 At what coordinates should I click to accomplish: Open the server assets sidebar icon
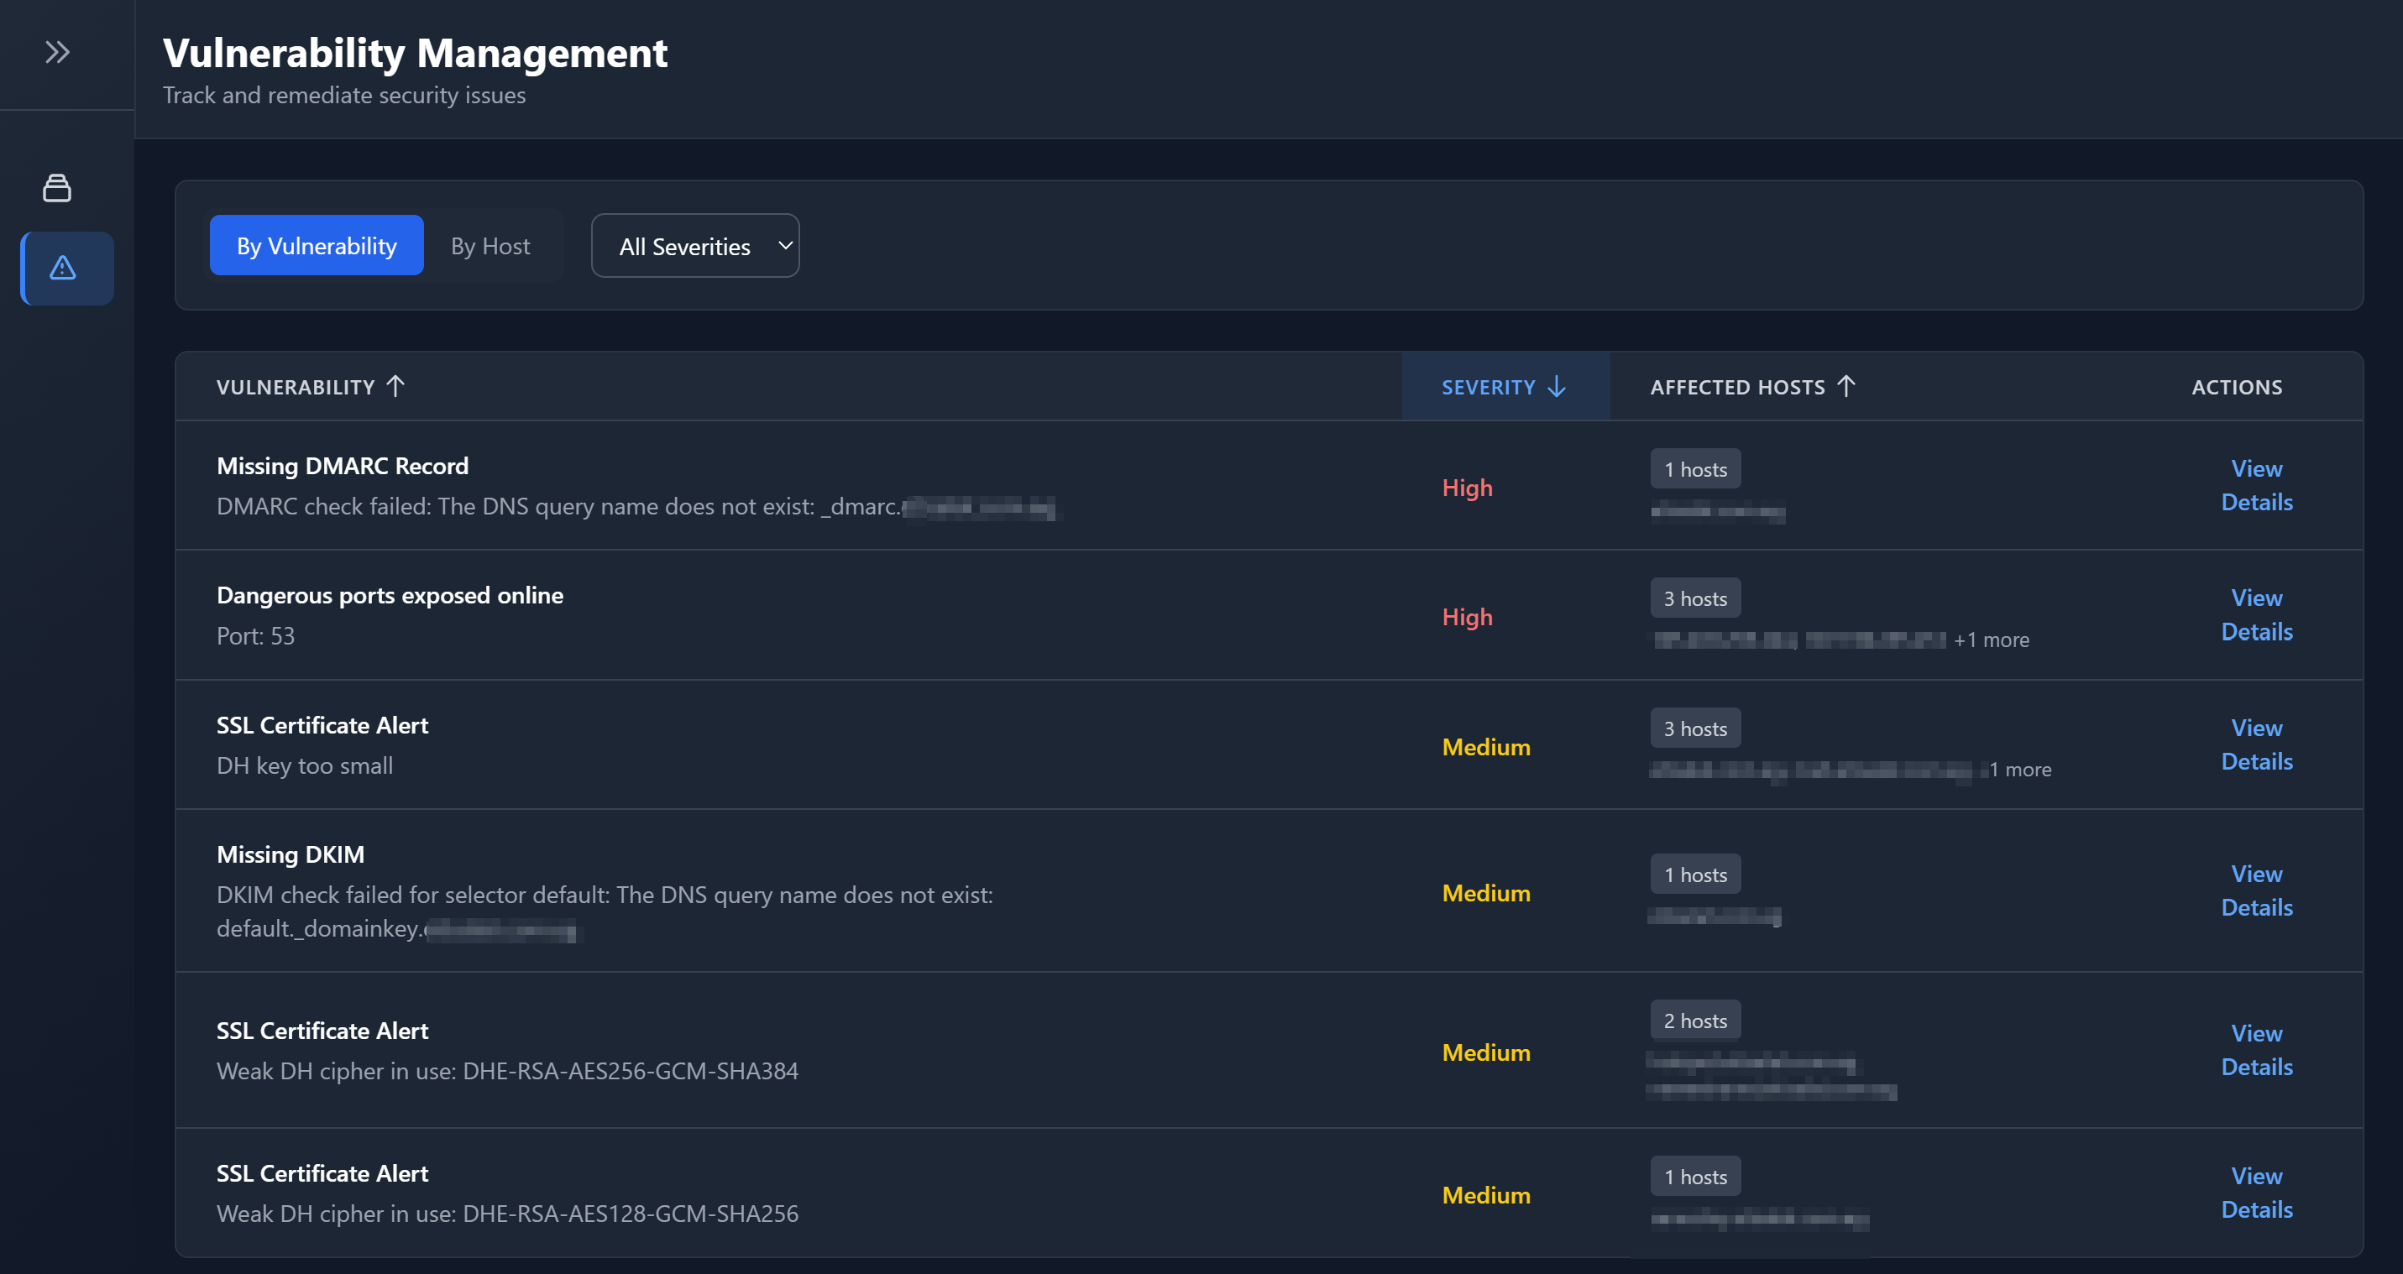(x=57, y=188)
